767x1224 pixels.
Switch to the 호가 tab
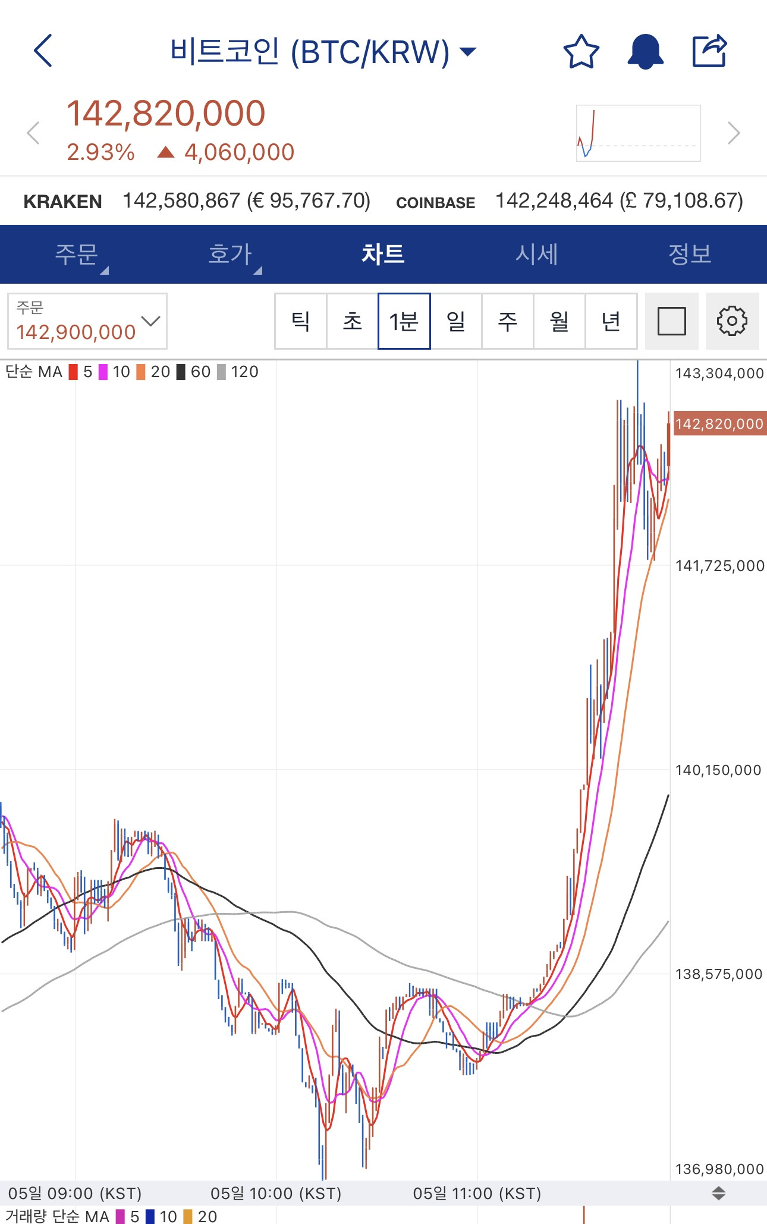(230, 255)
